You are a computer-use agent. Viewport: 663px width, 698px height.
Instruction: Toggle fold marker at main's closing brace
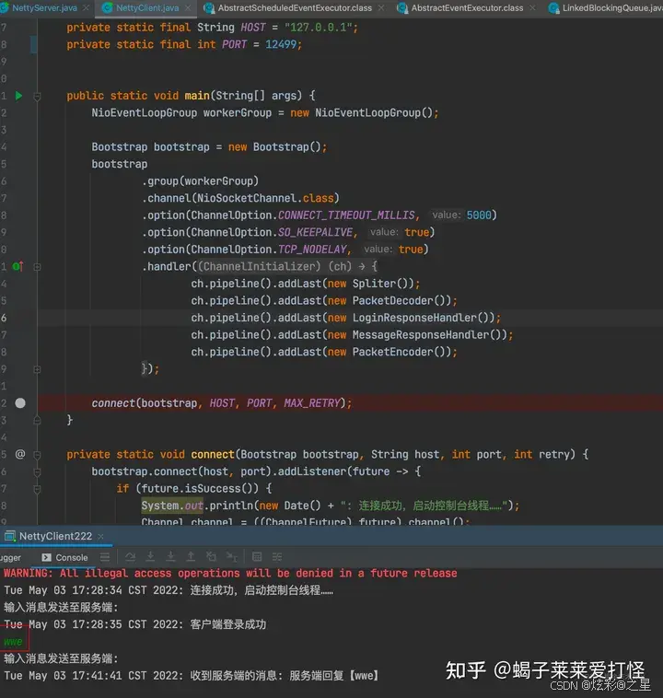38,420
